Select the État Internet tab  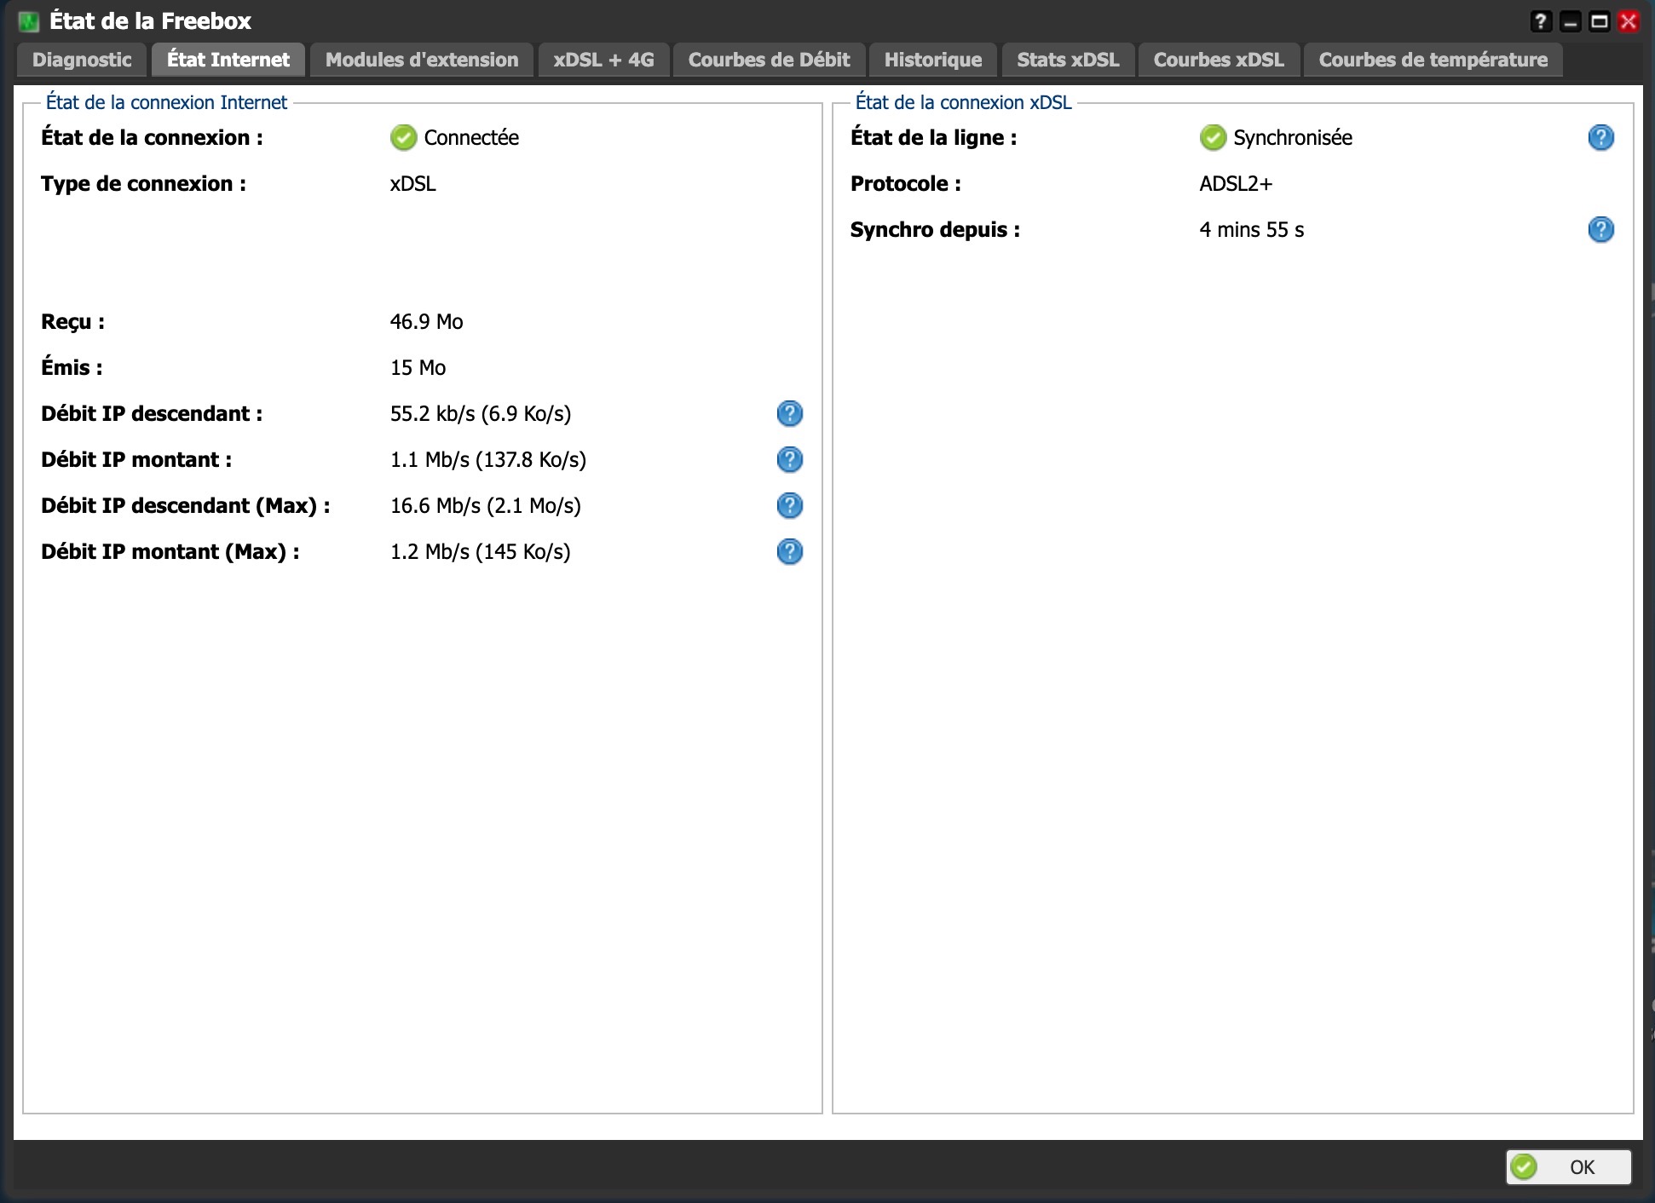228,60
